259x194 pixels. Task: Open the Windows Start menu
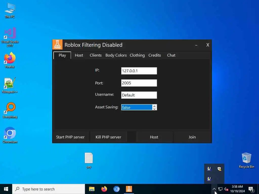[x=6, y=189]
